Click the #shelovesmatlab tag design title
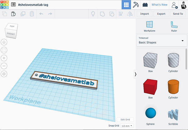Image resolution: width=188 pixels, height=130 pixels. point(33,5)
